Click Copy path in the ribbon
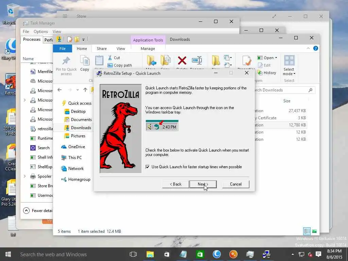348x261 pixels. pyautogui.click(x=120, y=65)
